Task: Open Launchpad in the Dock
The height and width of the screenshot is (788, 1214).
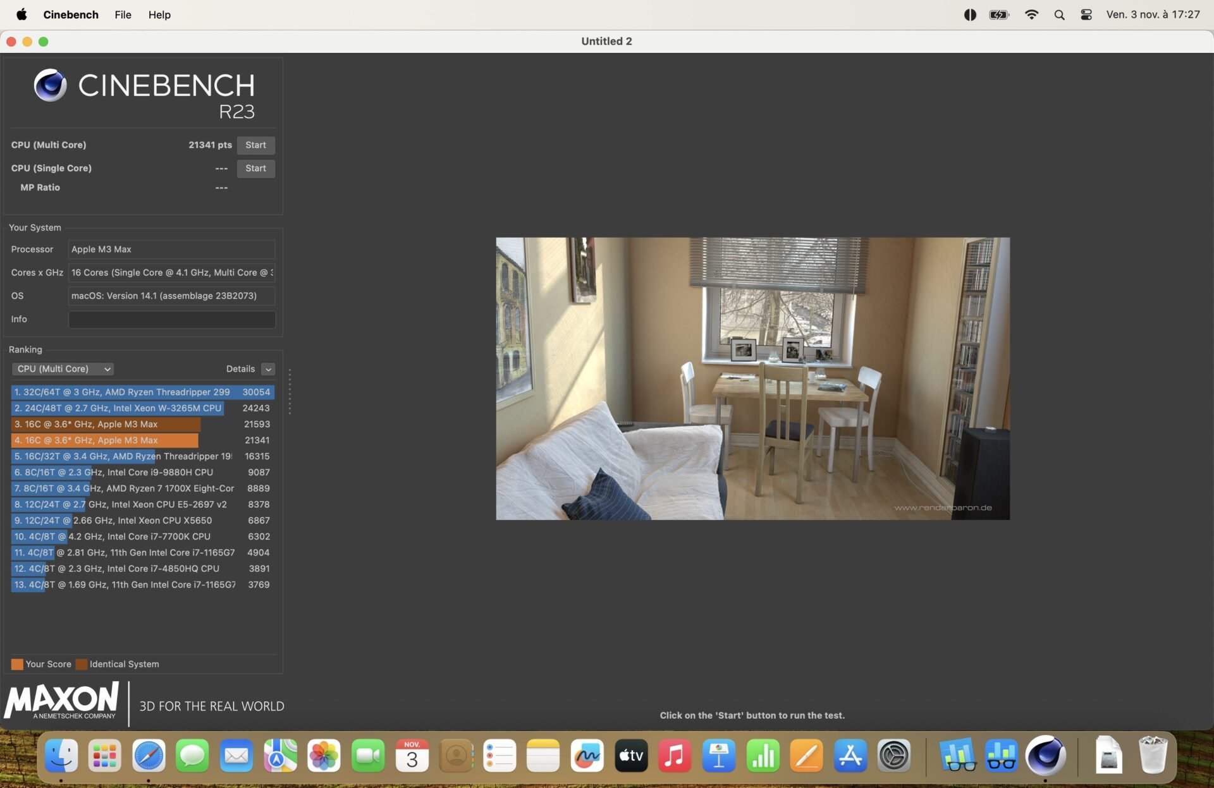Action: 105,756
